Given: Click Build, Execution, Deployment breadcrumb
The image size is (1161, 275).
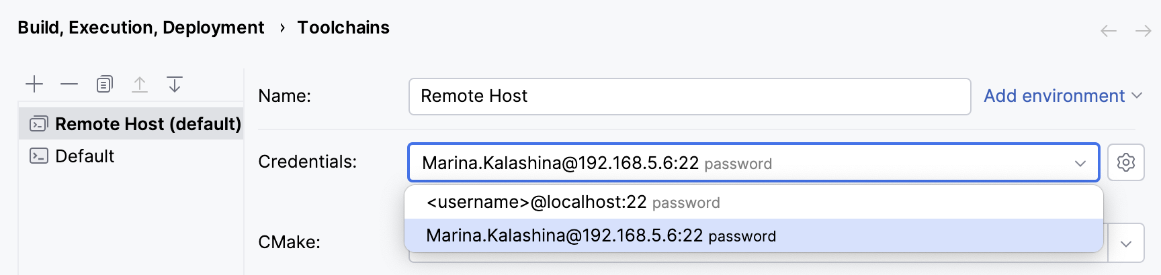Looking at the screenshot, I should pos(141,27).
